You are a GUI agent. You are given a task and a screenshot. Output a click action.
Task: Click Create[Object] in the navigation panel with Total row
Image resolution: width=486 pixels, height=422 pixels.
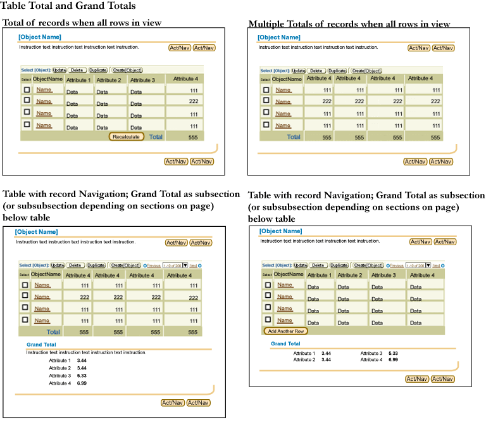pos(125,265)
